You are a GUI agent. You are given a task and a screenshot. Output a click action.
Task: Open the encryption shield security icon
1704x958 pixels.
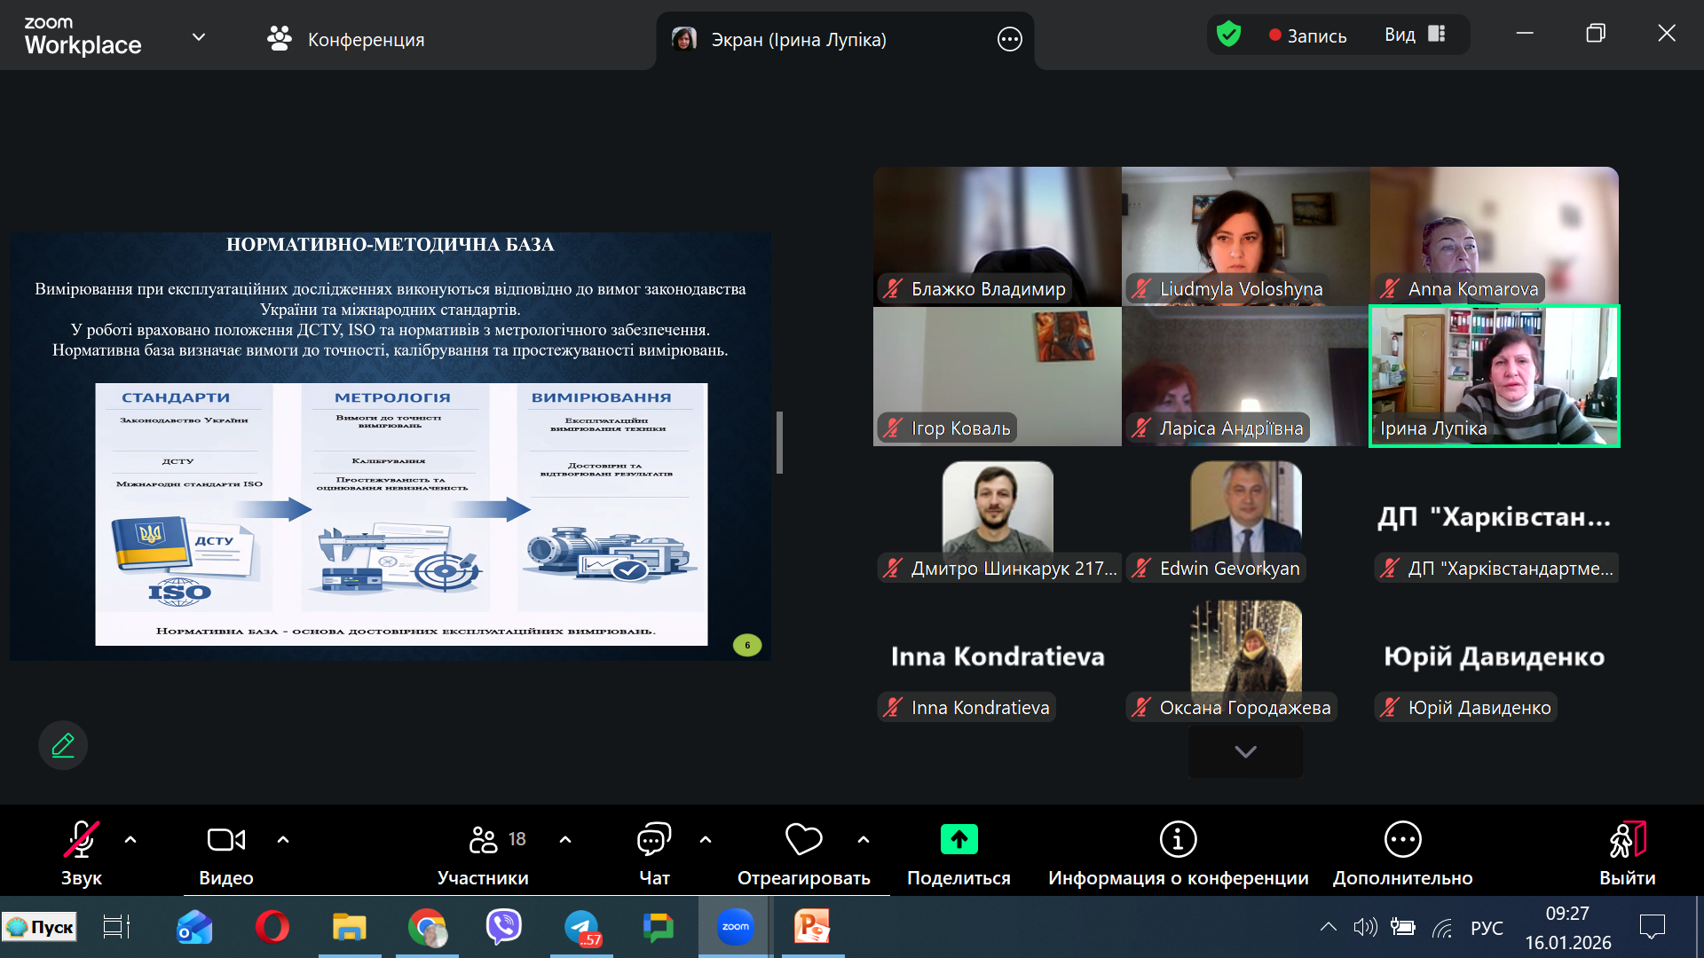click(x=1228, y=35)
